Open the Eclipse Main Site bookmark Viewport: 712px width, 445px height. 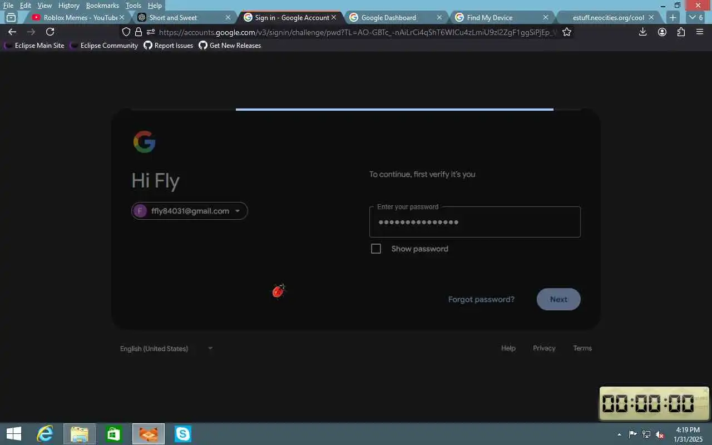coord(34,46)
